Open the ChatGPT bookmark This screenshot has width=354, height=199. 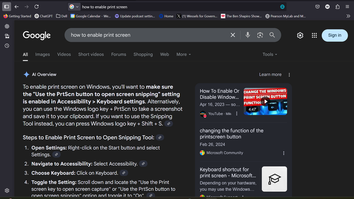point(43,16)
